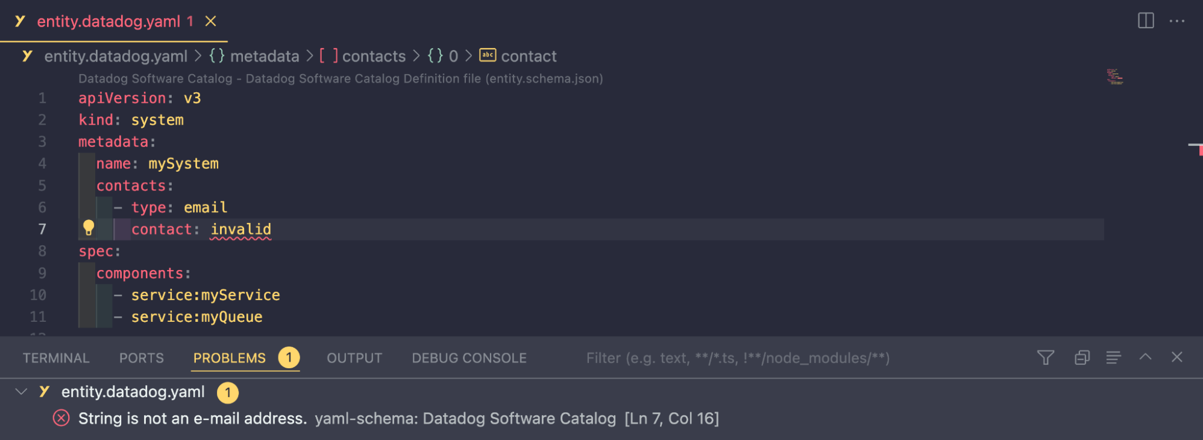Collapse the entity.datadog.yaml problems group
The width and height of the screenshot is (1203, 440).
tap(20, 392)
